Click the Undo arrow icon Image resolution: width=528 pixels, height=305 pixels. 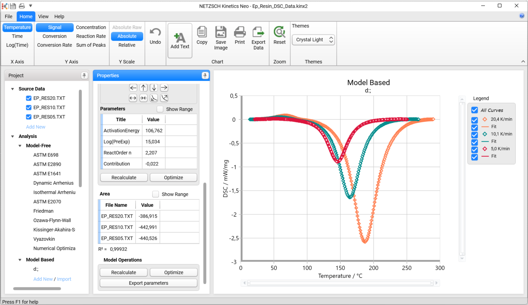[155, 32]
